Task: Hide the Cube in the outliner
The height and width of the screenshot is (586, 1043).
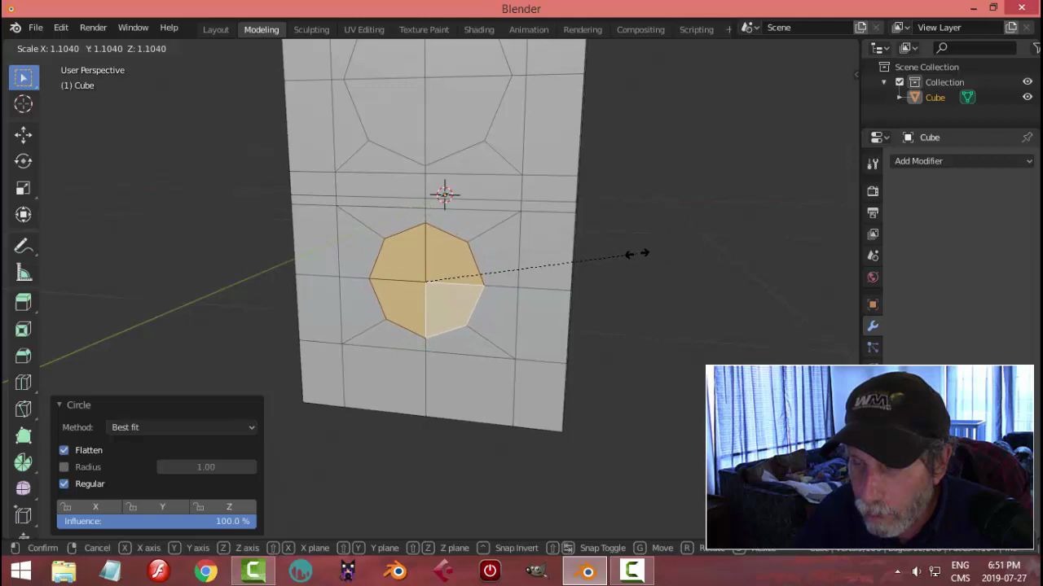Action: pyautogui.click(x=1028, y=97)
